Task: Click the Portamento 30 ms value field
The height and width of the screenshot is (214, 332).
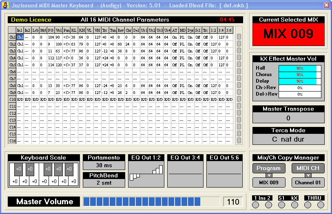Action: pyautogui.click(x=104, y=165)
